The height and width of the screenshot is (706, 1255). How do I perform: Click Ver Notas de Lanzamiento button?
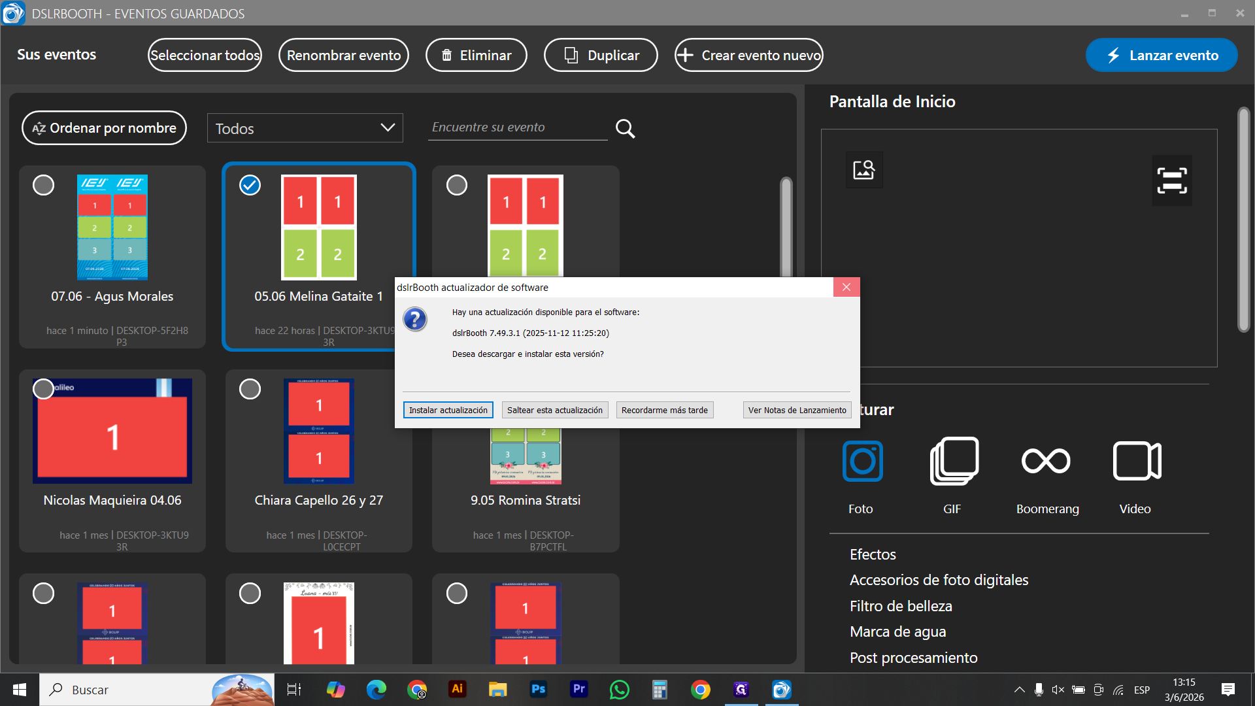click(797, 410)
